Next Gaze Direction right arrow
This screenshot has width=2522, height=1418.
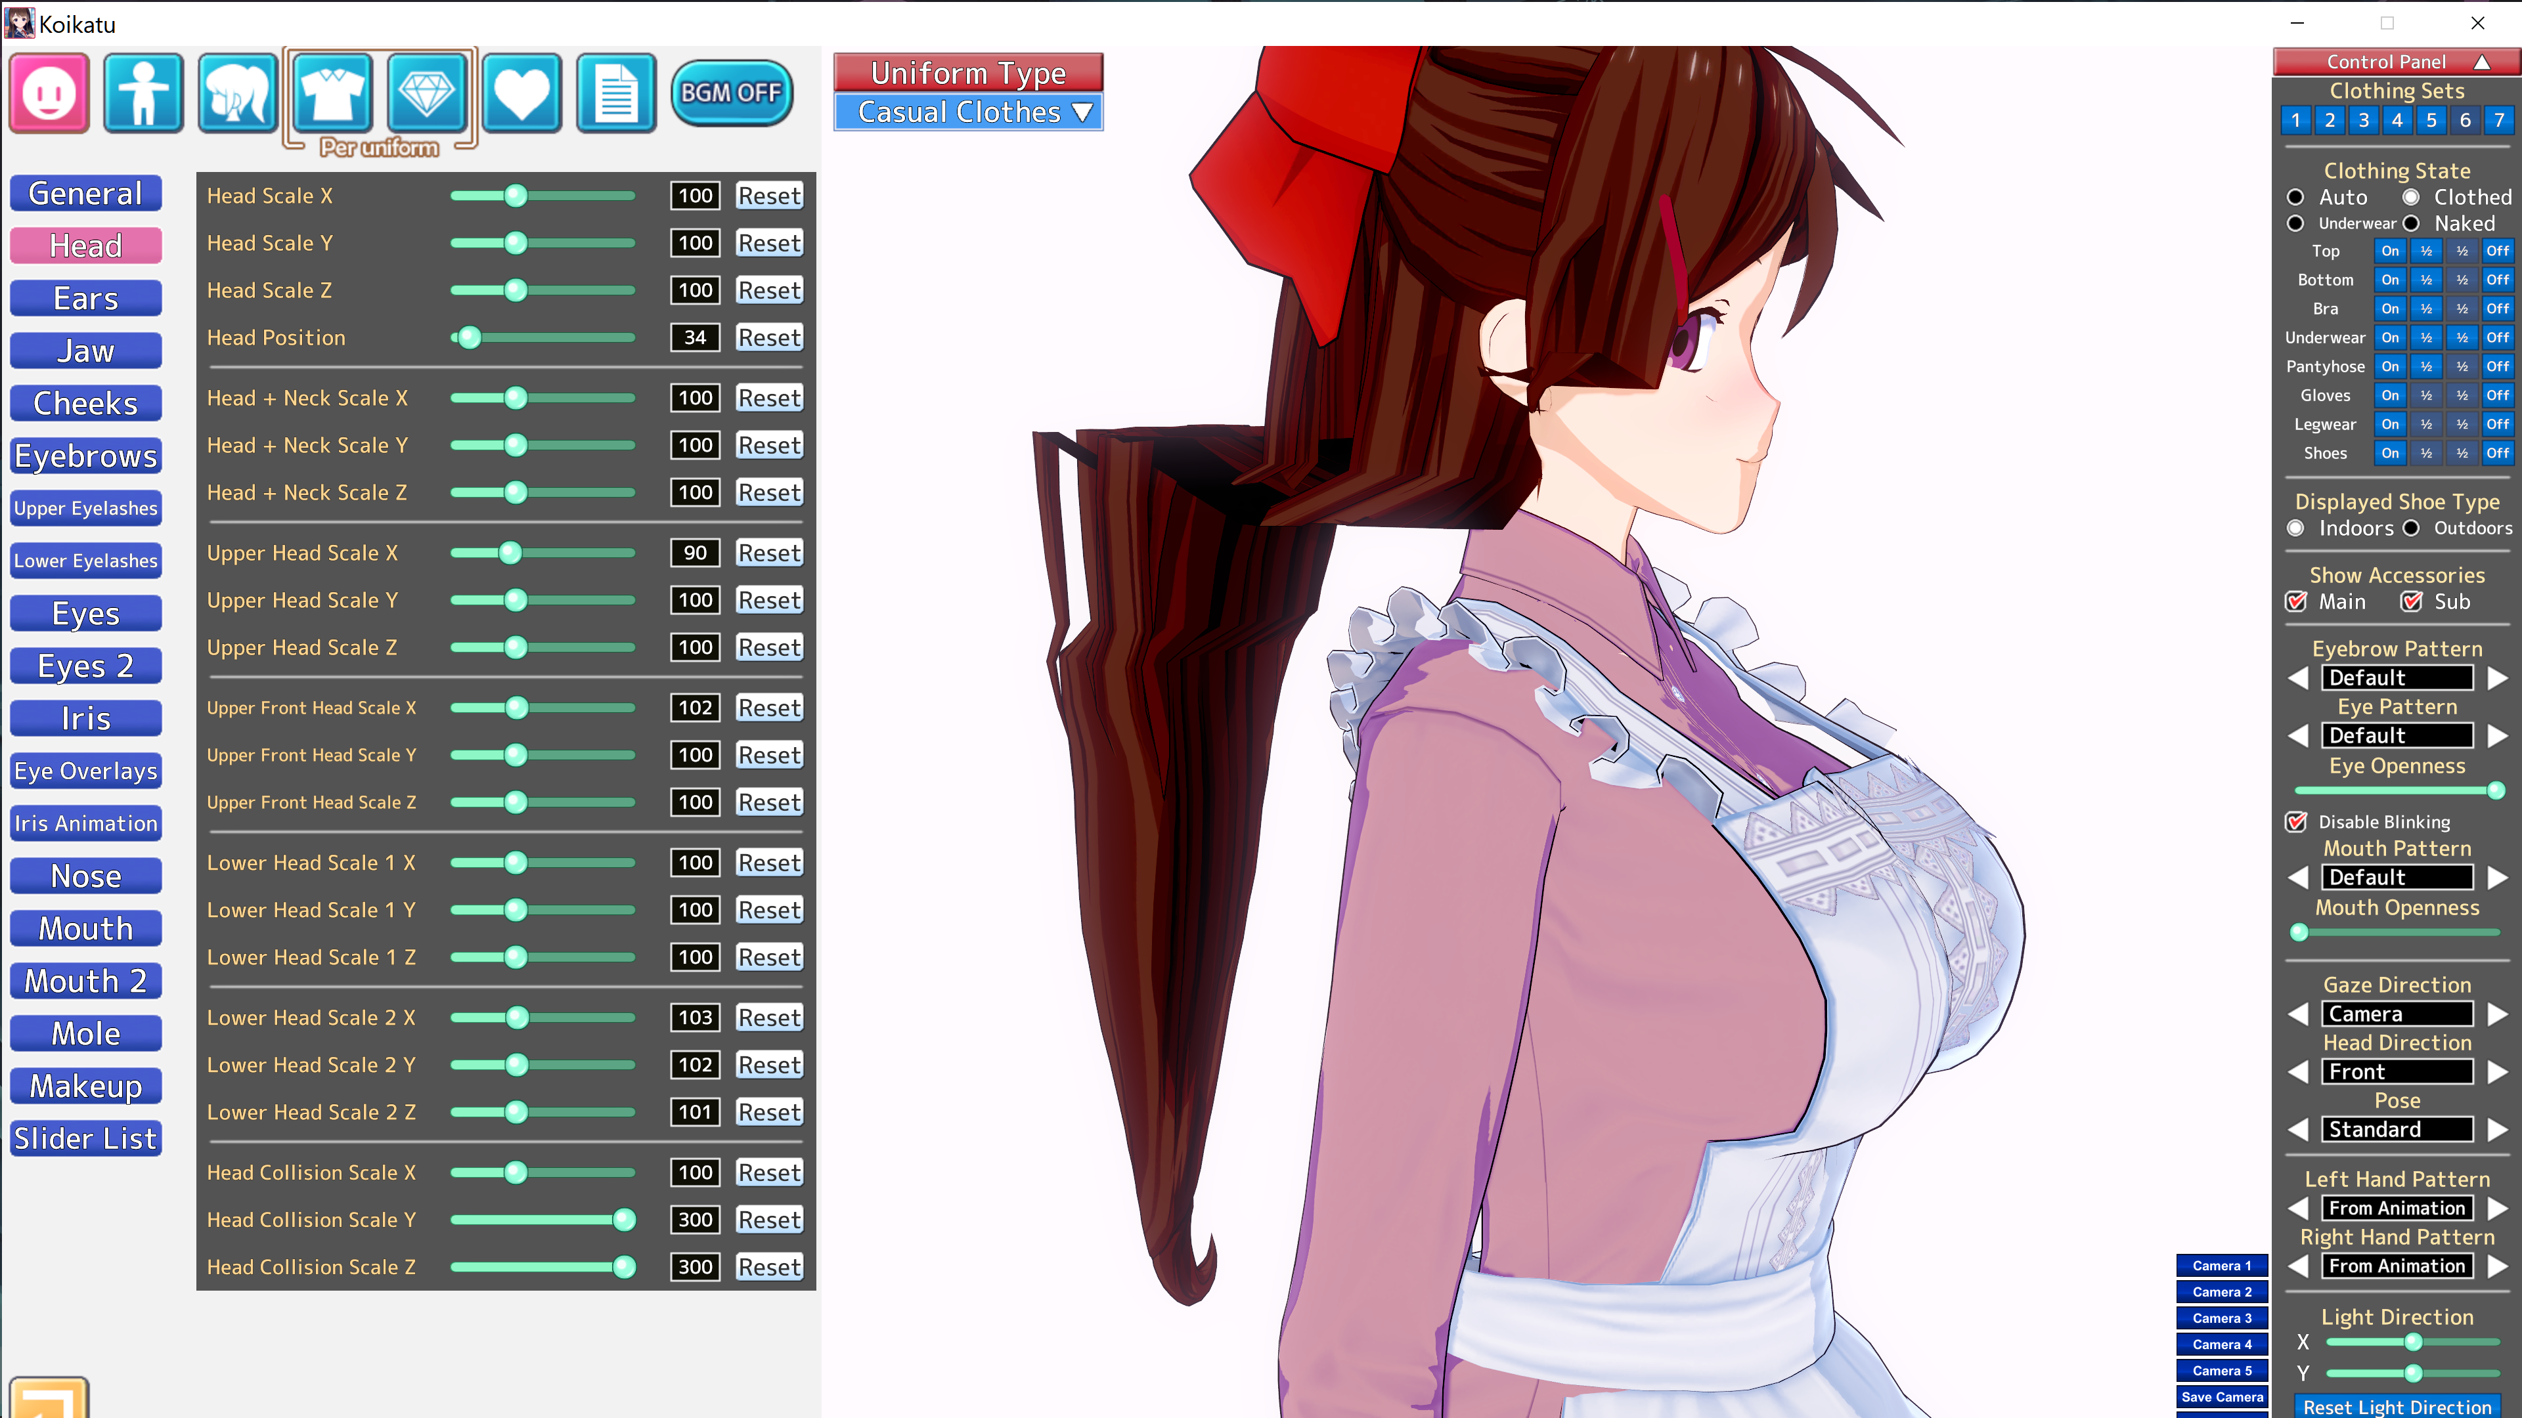[x=2498, y=1014]
